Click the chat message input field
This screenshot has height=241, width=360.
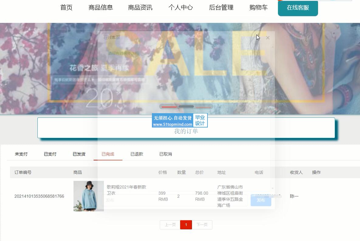click(175, 200)
